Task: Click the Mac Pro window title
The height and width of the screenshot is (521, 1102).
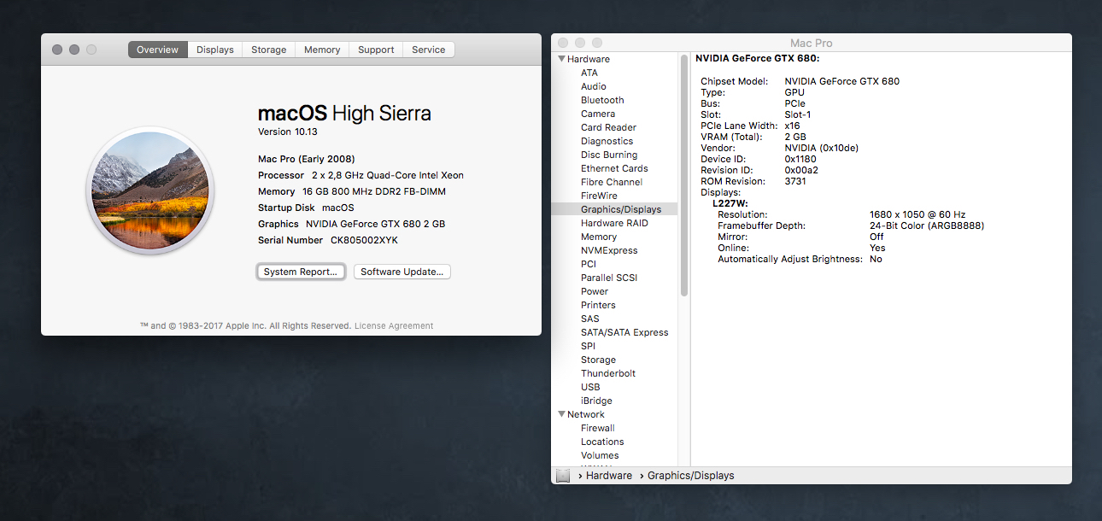Action: (812, 43)
